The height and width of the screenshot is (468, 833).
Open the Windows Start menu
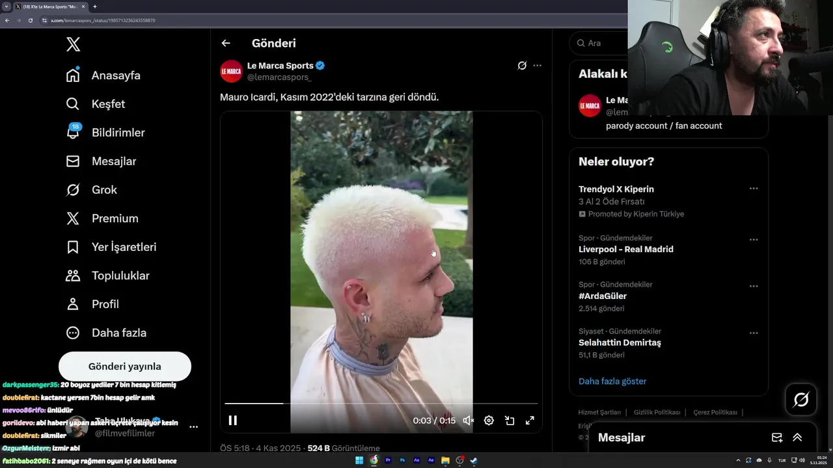(x=359, y=460)
